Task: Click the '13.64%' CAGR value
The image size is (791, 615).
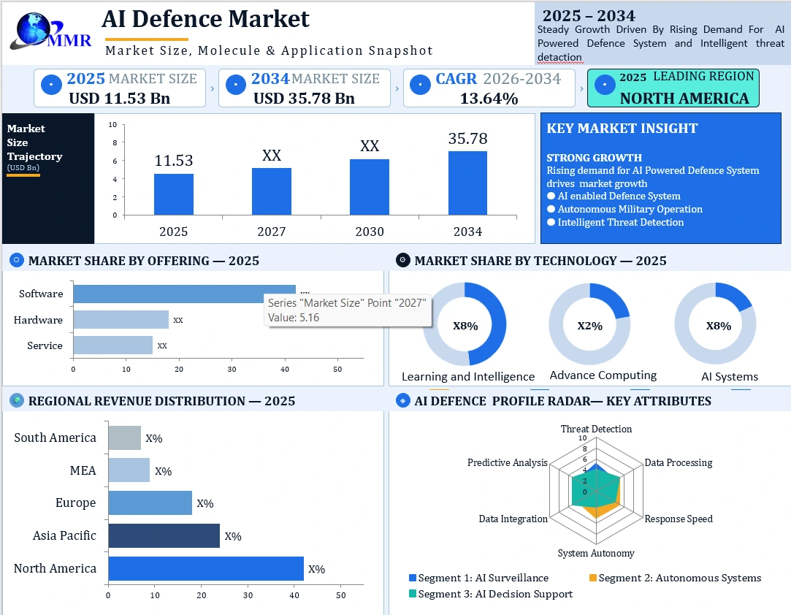Action: pyautogui.click(x=489, y=98)
